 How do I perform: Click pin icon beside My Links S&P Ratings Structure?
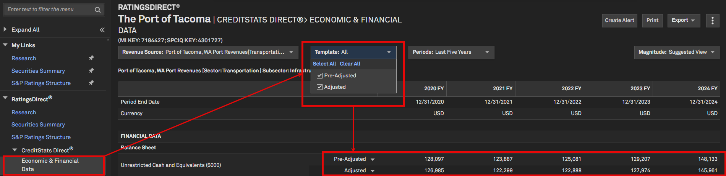point(91,83)
